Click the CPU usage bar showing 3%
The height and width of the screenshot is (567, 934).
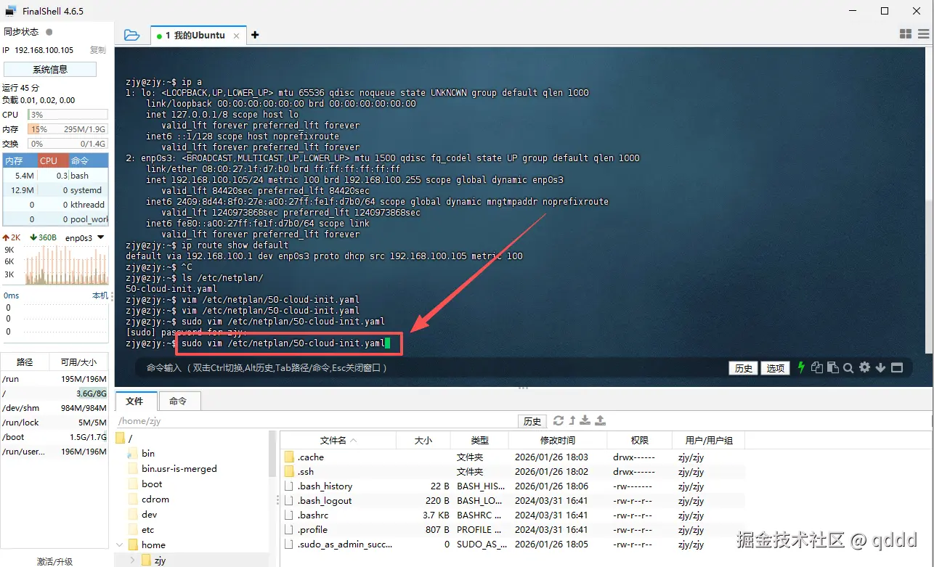68,115
